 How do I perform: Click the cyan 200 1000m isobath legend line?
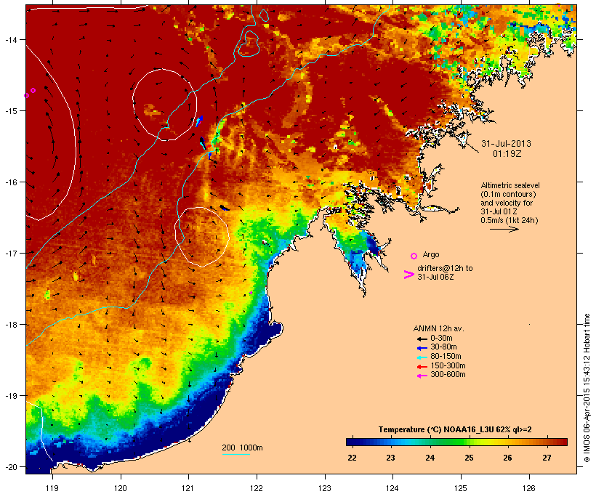tap(236, 454)
